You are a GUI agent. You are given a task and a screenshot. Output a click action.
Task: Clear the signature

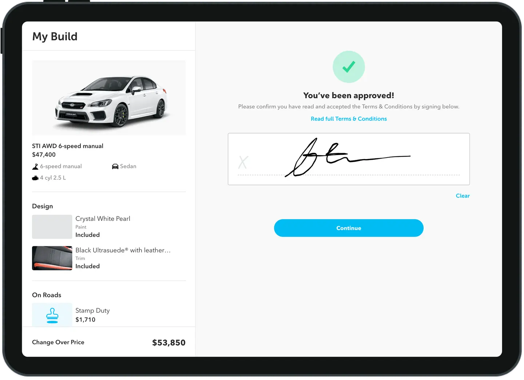point(463,196)
